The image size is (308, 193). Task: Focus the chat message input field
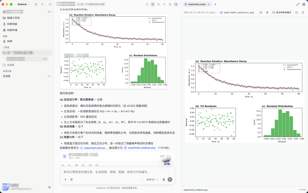coord(117,172)
